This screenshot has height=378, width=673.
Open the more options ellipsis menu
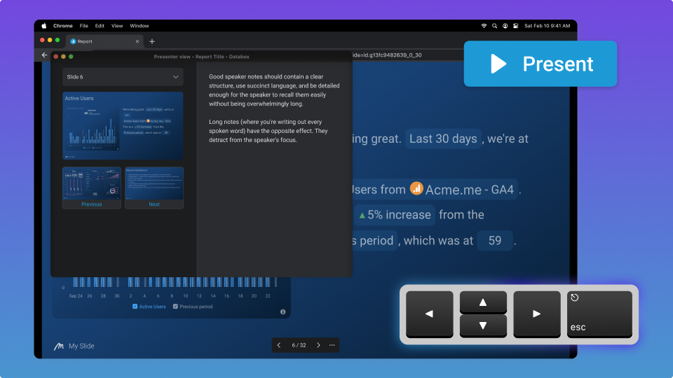[x=332, y=345]
